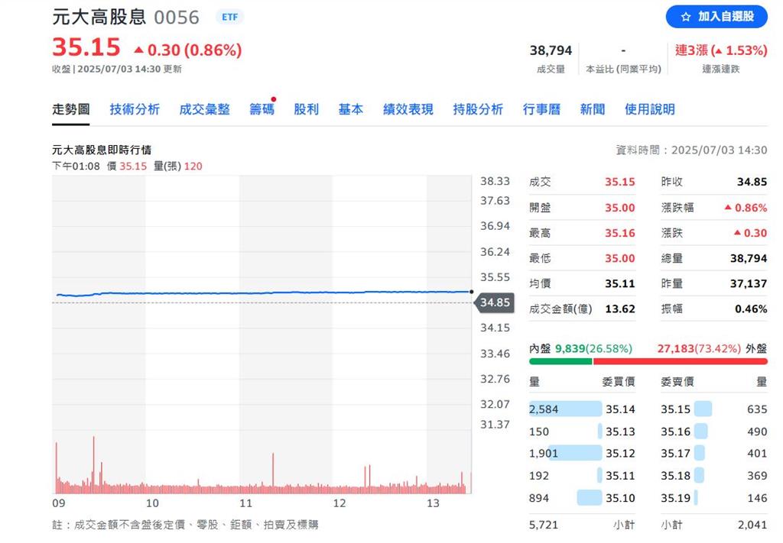Click the 開盤 value 35.00
The height and width of the screenshot is (543, 783).
point(619,208)
